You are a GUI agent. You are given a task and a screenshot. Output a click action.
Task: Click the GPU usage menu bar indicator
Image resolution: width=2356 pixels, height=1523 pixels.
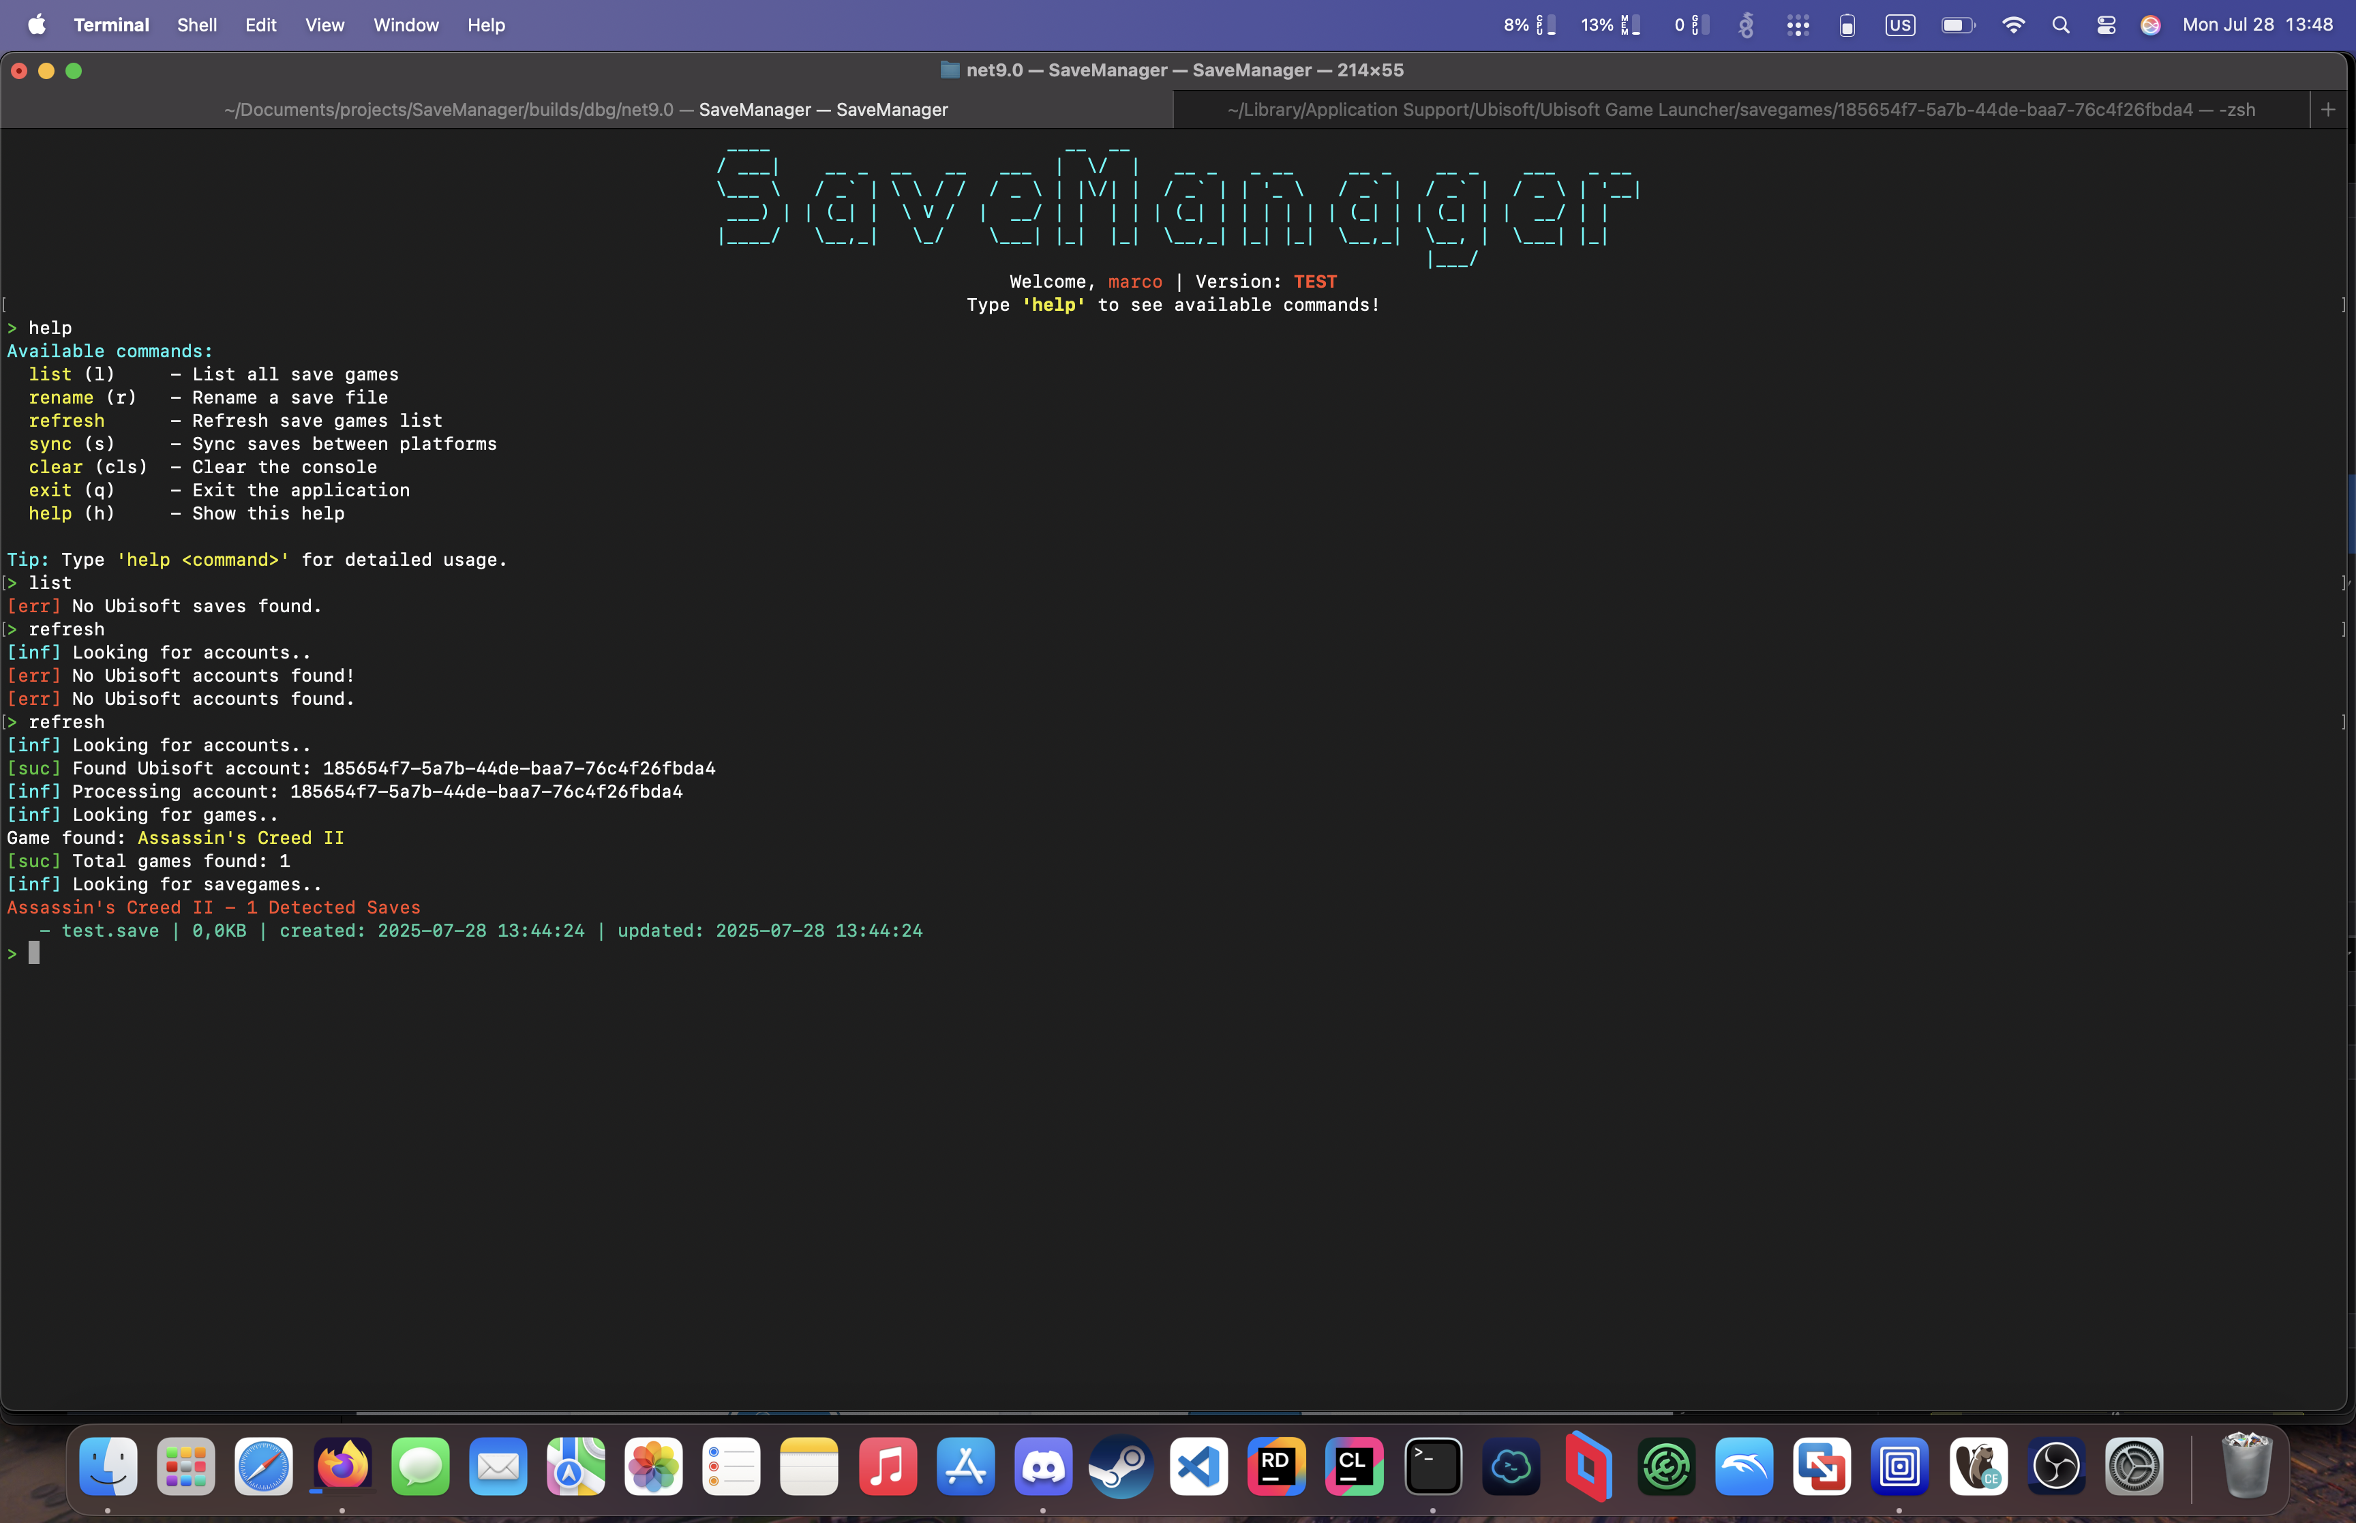[1691, 25]
